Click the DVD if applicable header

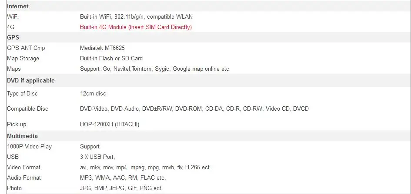point(31,81)
